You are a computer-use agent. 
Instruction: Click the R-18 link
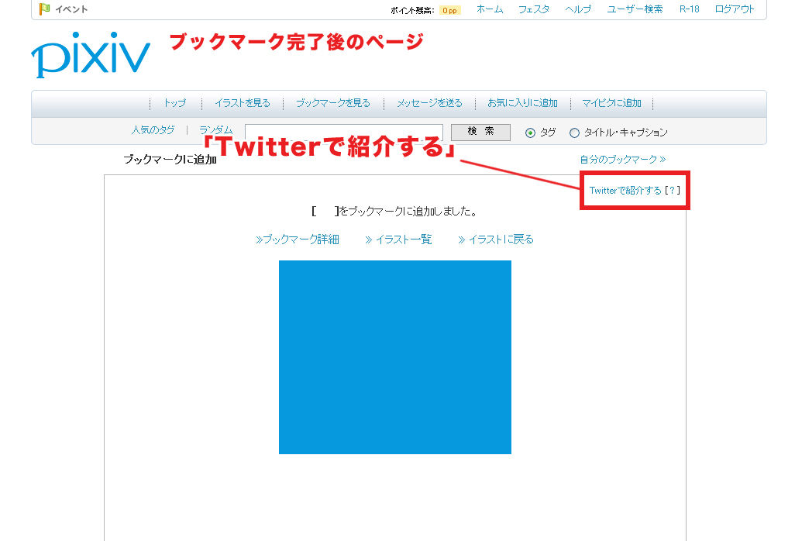tap(689, 9)
